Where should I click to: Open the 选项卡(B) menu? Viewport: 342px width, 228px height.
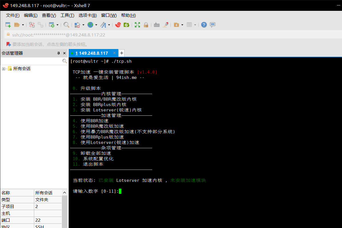click(x=87, y=15)
